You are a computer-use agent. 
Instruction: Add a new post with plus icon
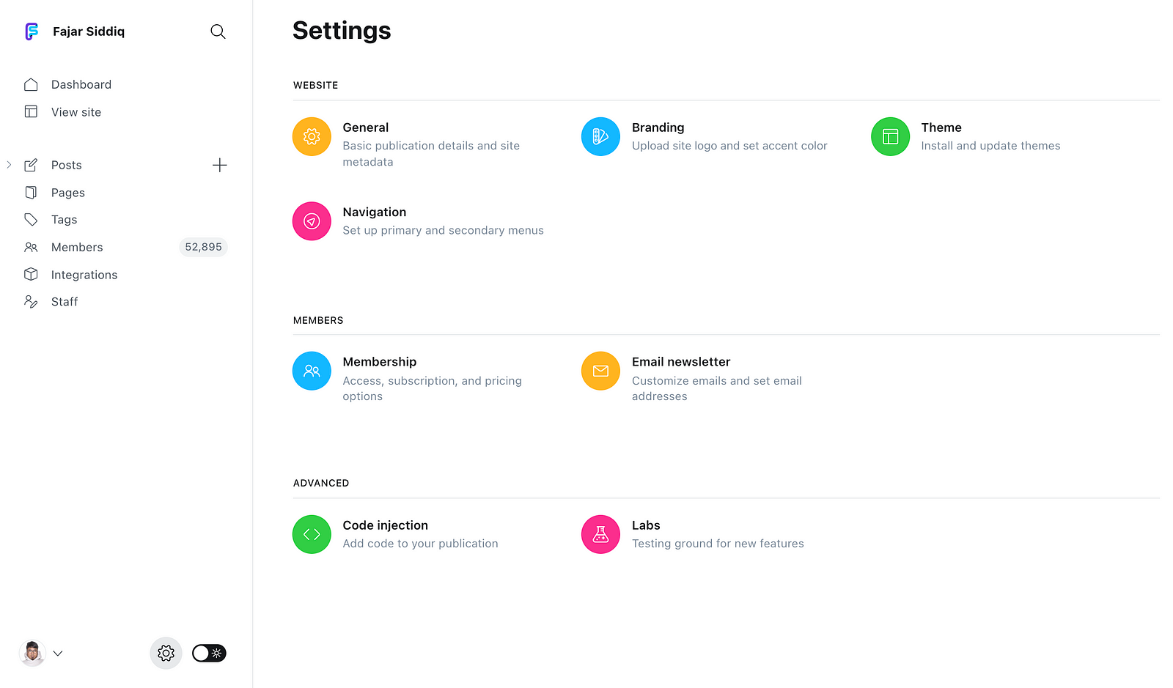219,165
